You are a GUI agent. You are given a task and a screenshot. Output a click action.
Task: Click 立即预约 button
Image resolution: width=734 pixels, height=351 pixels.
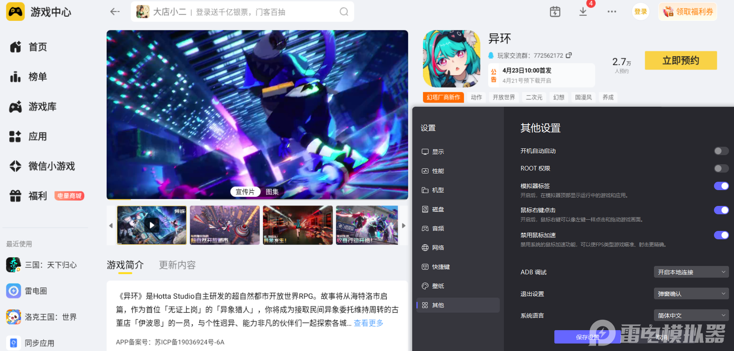681,60
